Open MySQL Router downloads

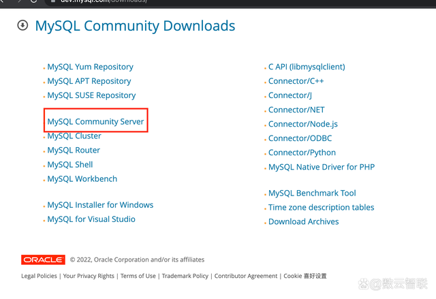74,150
